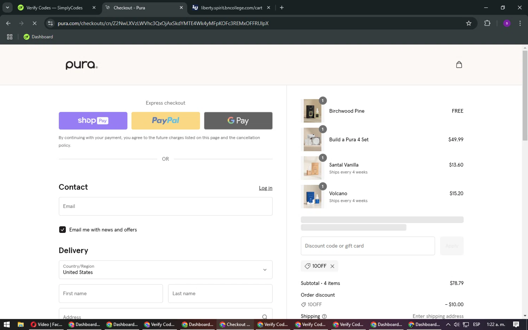Viewport: 528px width, 330px height.
Task: Open the notification center icon
Action: click(516, 324)
